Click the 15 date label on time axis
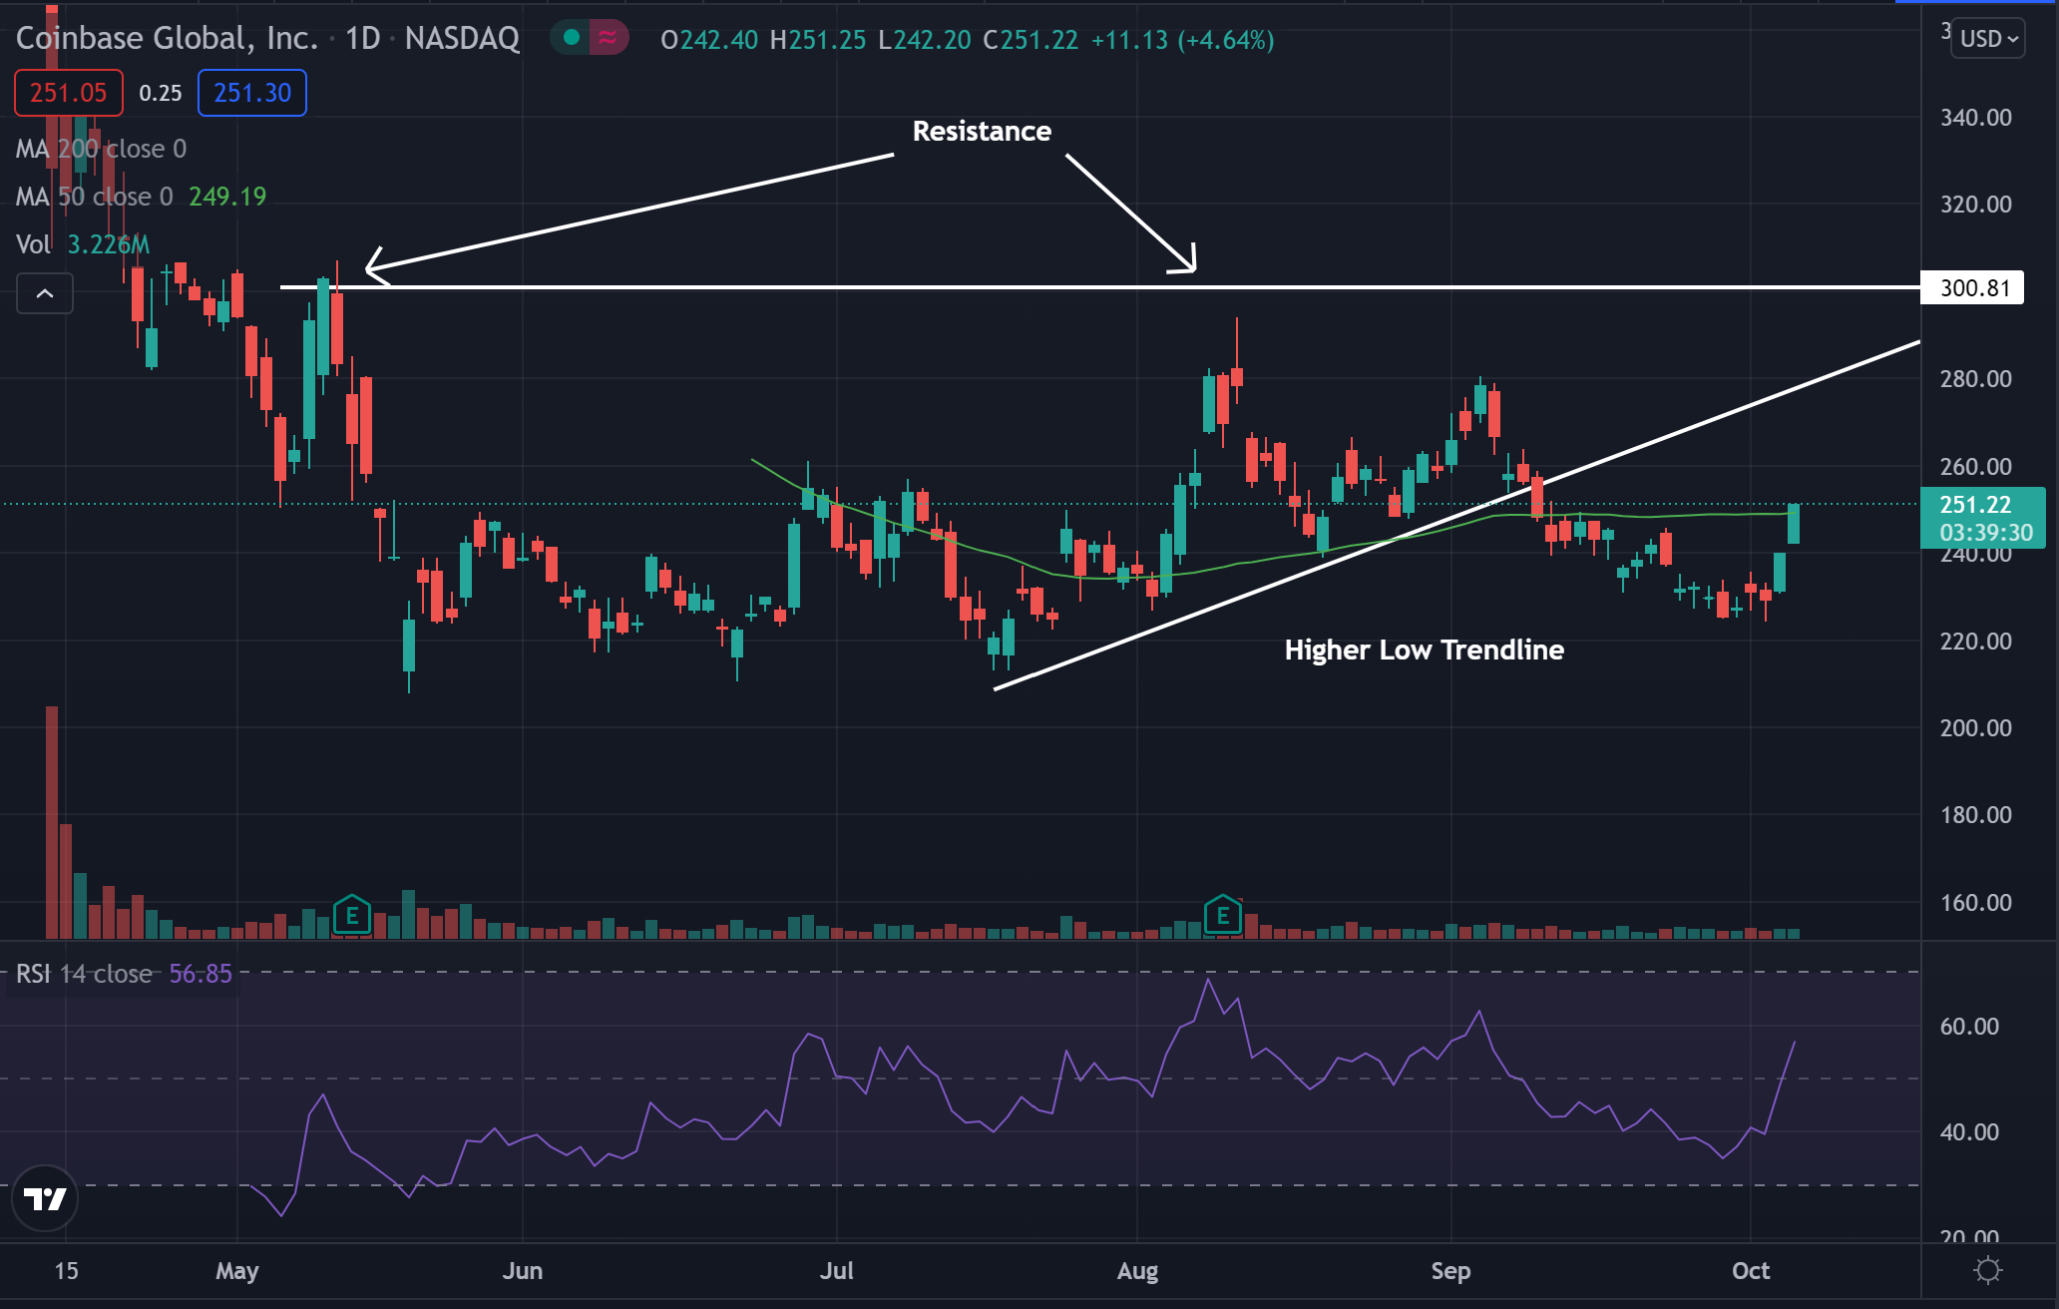The image size is (2059, 1309). tap(66, 1271)
